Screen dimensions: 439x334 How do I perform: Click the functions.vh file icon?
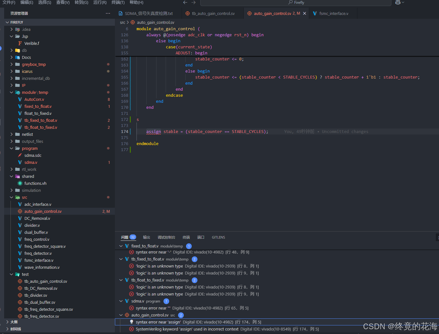tap(20, 183)
